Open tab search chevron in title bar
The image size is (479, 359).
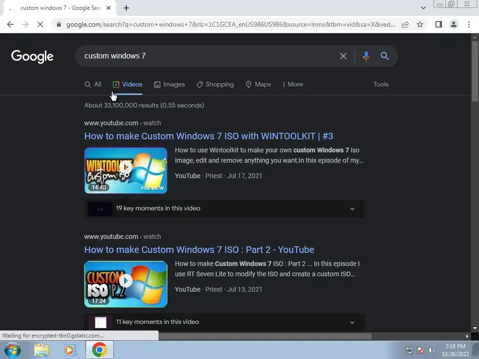click(x=423, y=8)
